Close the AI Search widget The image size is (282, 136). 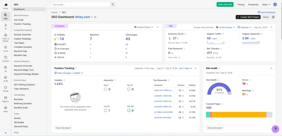pyautogui.click(x=158, y=27)
